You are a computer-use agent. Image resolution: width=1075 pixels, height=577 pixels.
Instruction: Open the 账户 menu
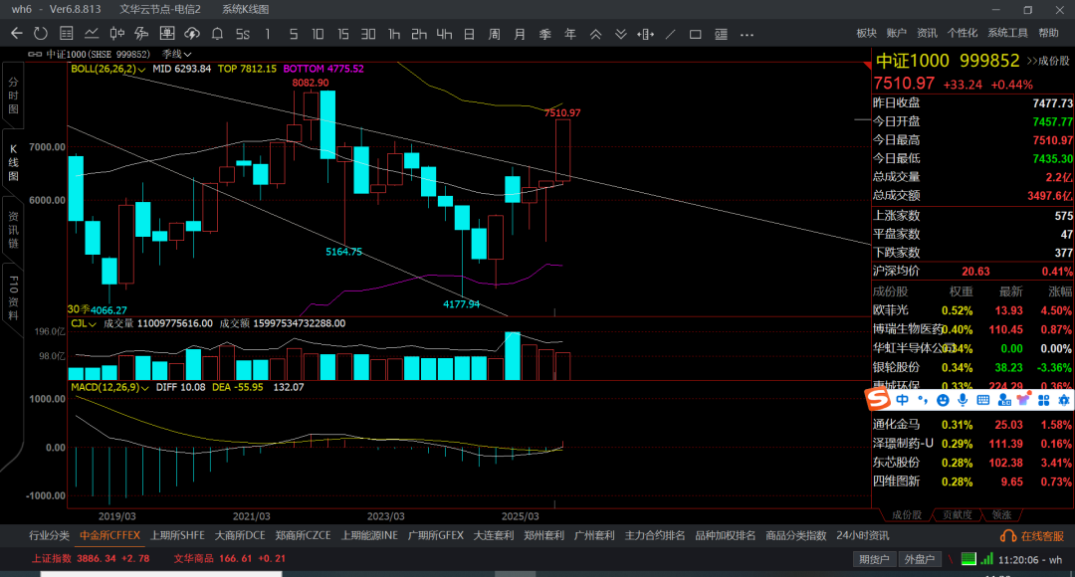[896, 33]
